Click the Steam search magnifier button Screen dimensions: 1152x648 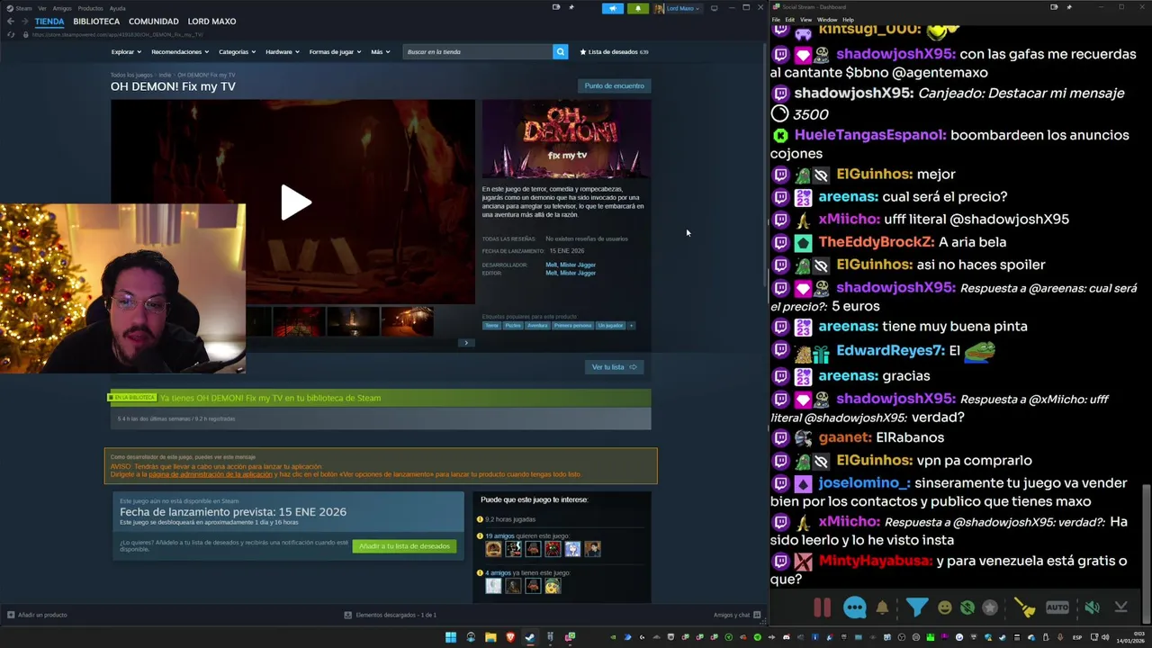(560, 51)
